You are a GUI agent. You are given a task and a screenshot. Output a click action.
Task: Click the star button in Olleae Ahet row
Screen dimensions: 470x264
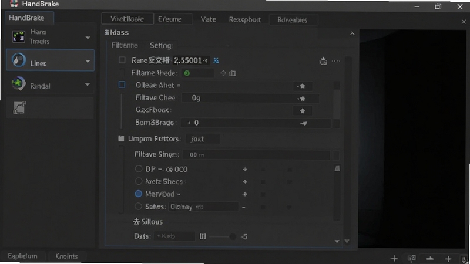303,86
